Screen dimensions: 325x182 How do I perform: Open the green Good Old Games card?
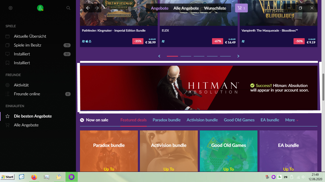pos(229,151)
